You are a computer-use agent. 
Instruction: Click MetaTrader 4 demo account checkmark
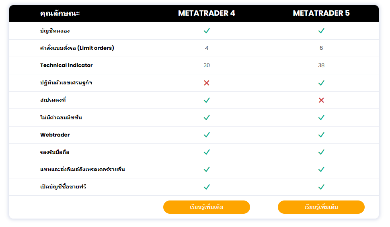pyautogui.click(x=207, y=31)
